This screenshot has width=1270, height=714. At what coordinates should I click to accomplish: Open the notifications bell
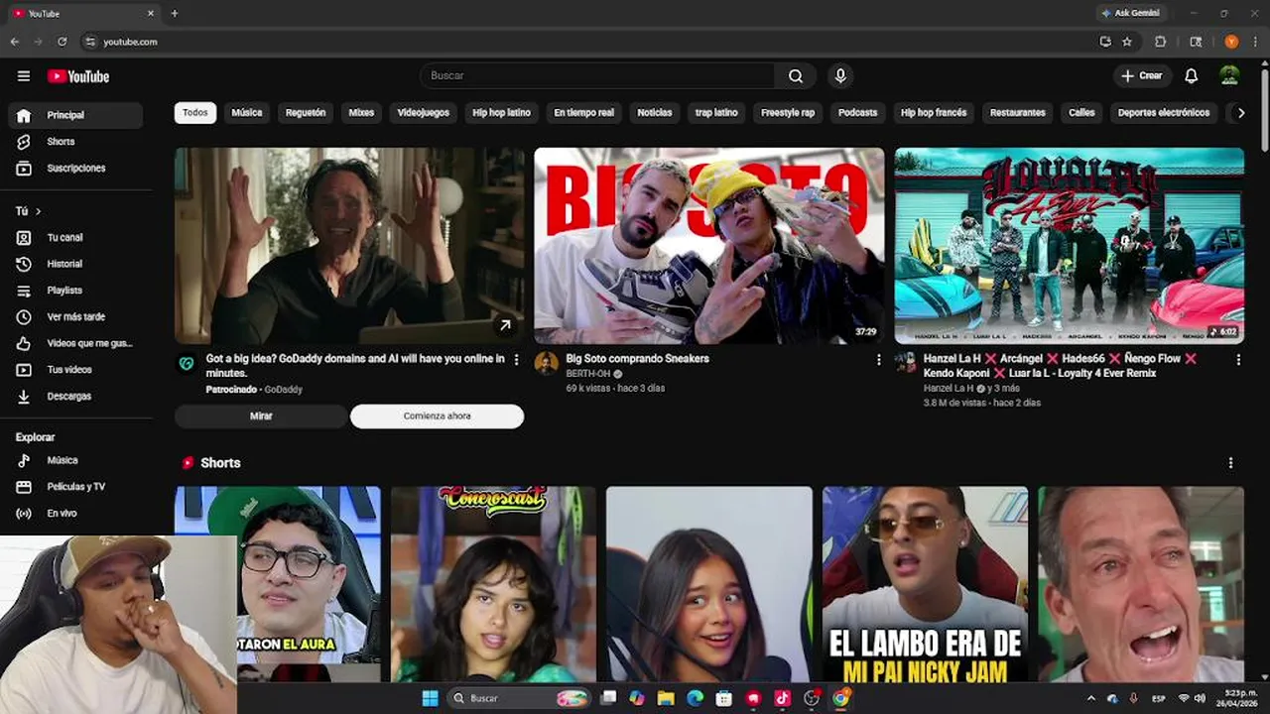[x=1191, y=76]
